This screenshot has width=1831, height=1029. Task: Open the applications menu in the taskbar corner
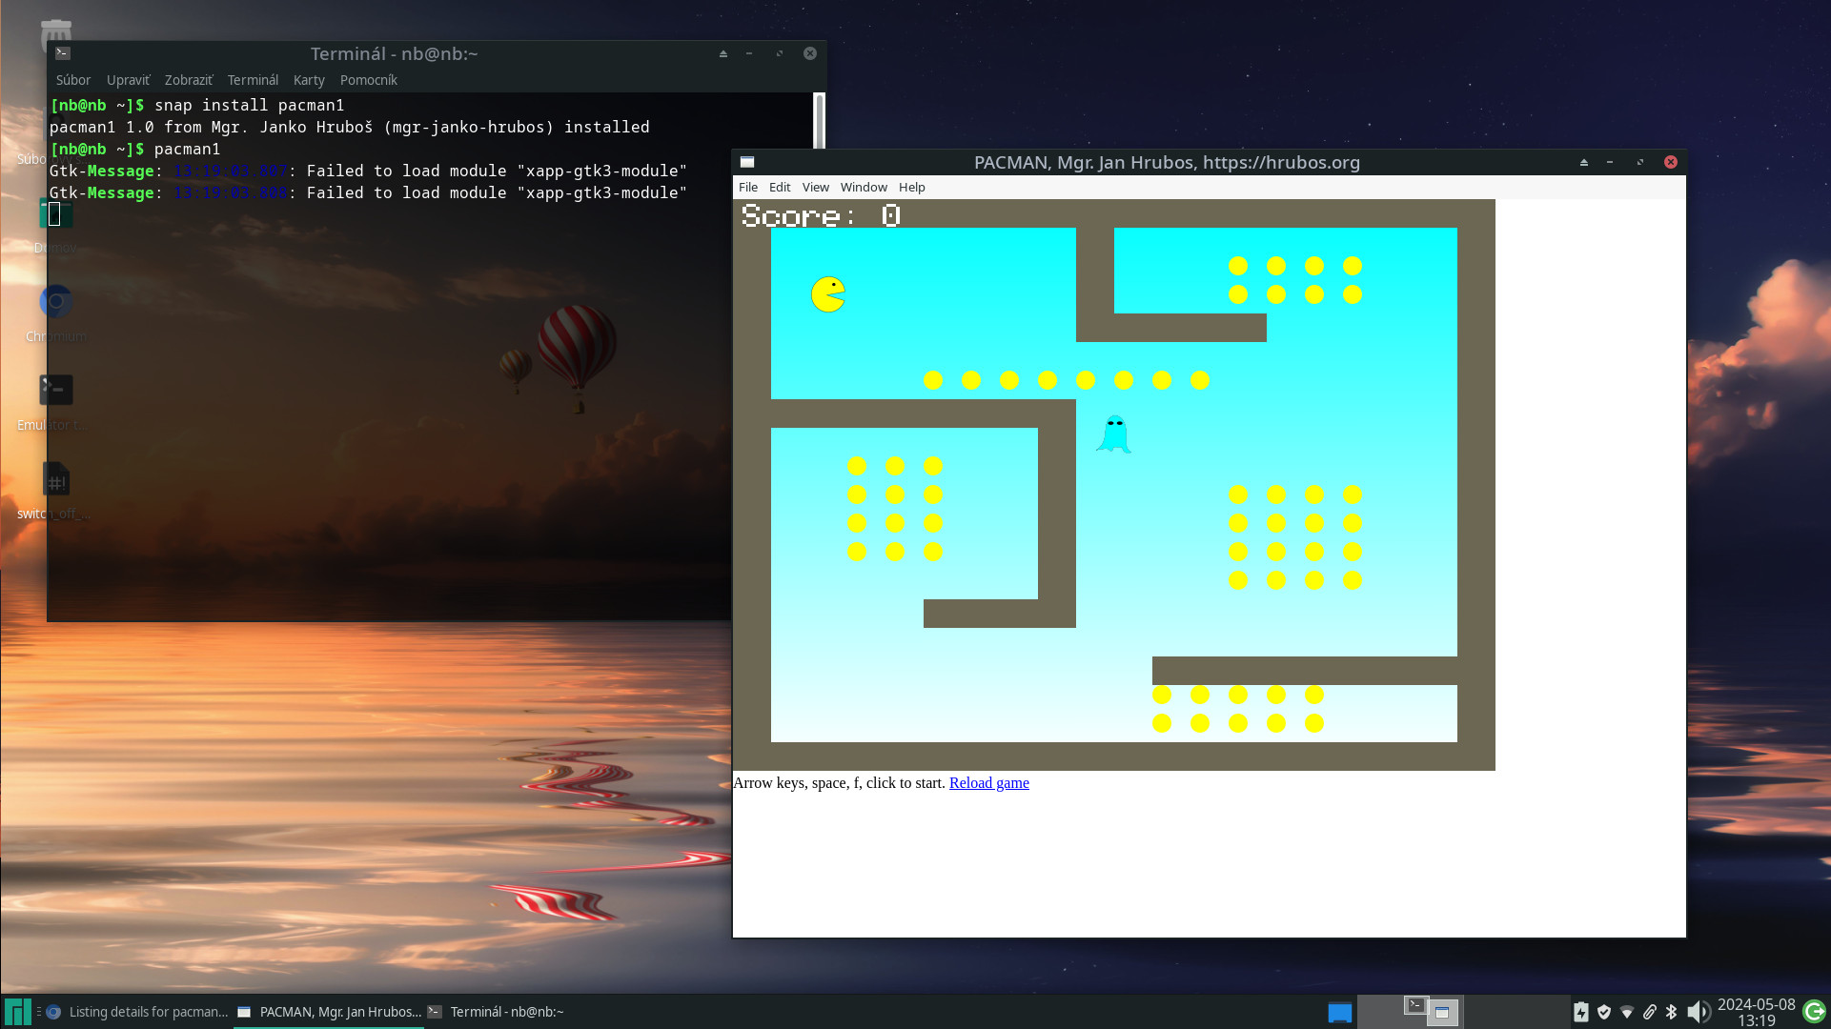coord(16,1011)
